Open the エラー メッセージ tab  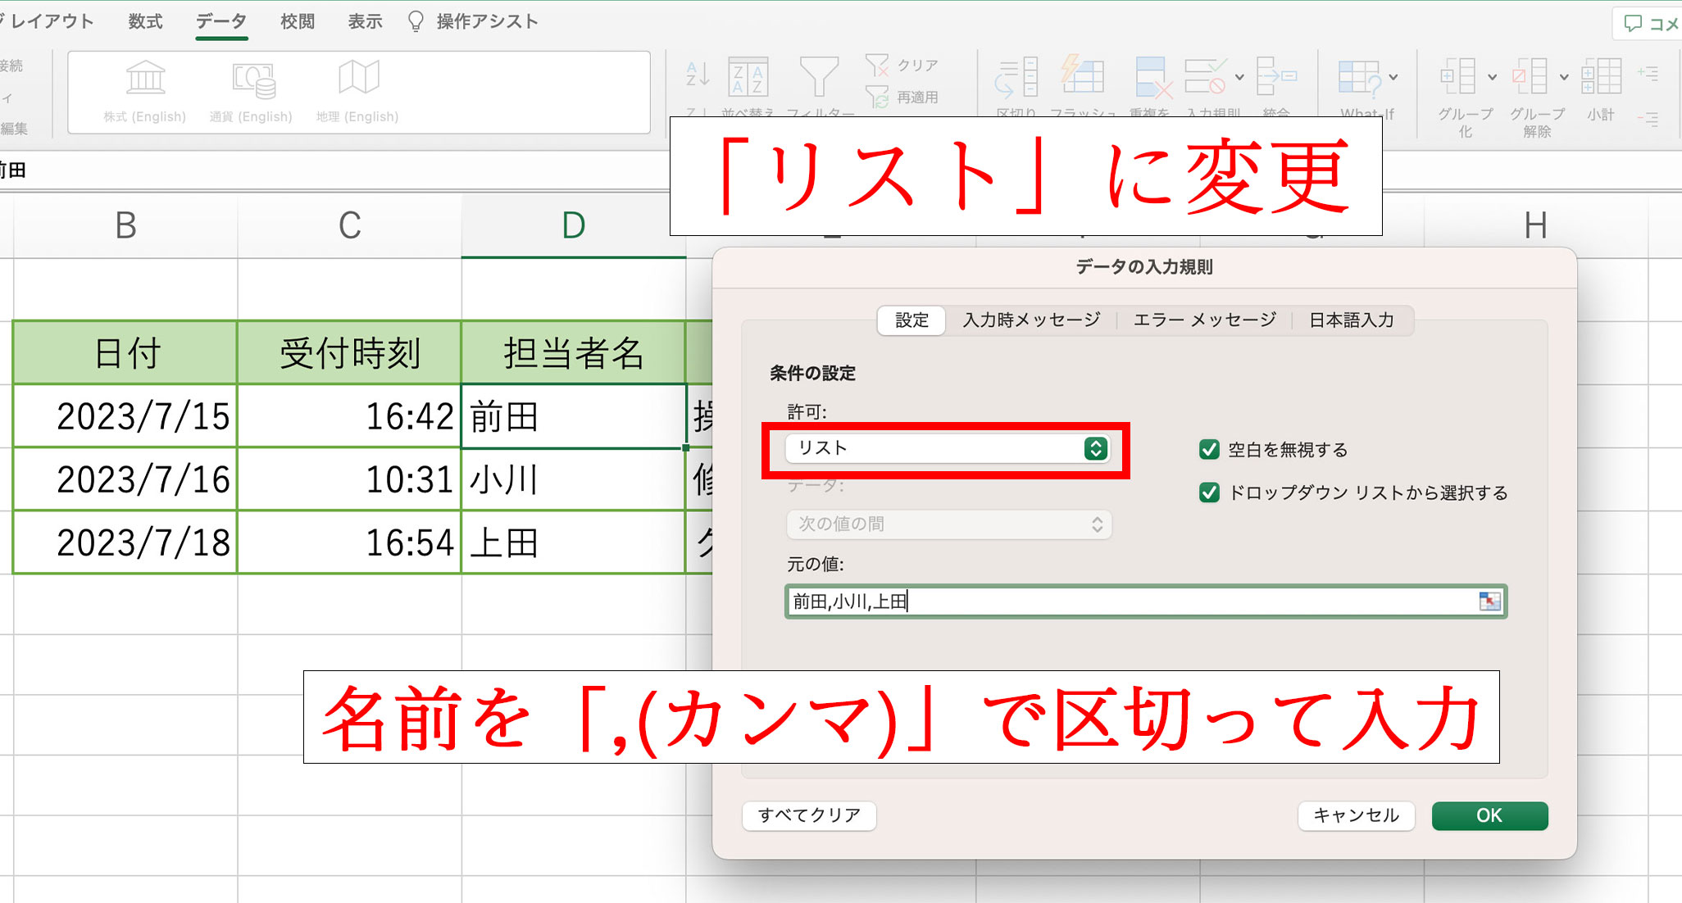click(x=1204, y=320)
